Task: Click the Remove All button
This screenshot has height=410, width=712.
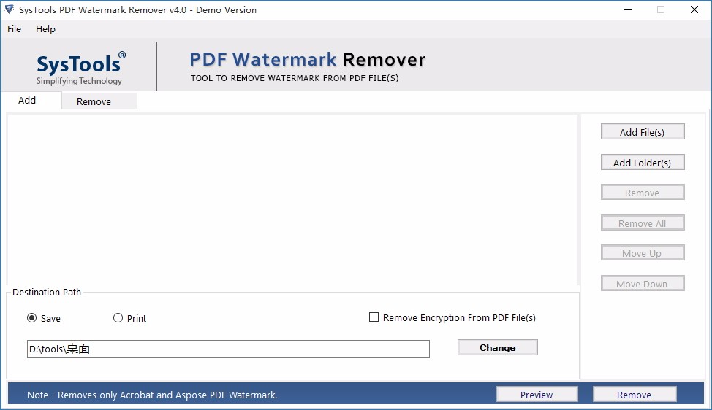Action: (x=643, y=223)
